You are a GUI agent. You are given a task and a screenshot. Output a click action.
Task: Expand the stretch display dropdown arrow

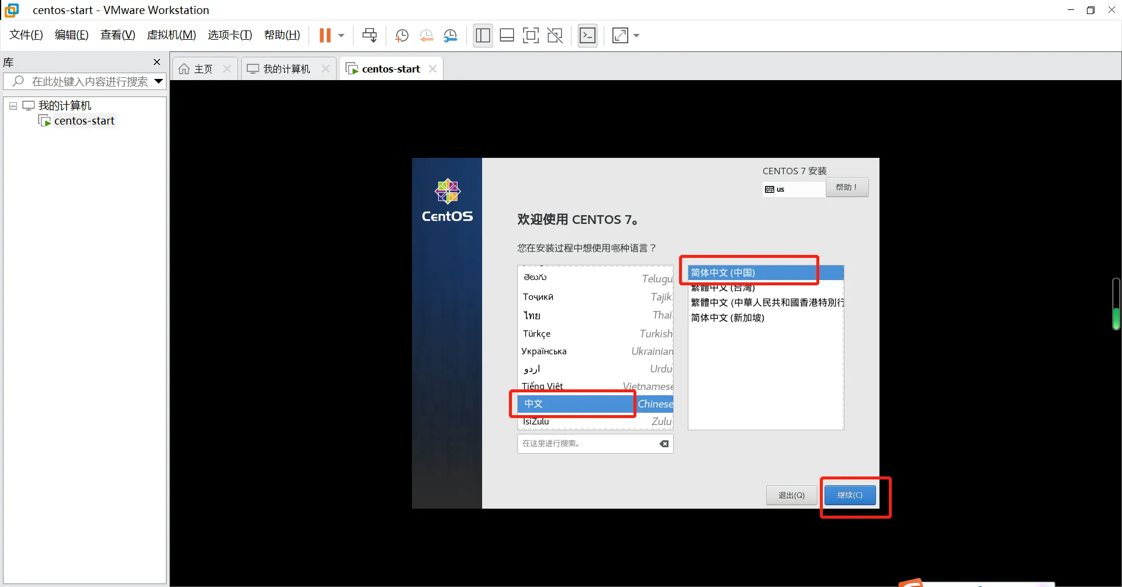click(636, 36)
